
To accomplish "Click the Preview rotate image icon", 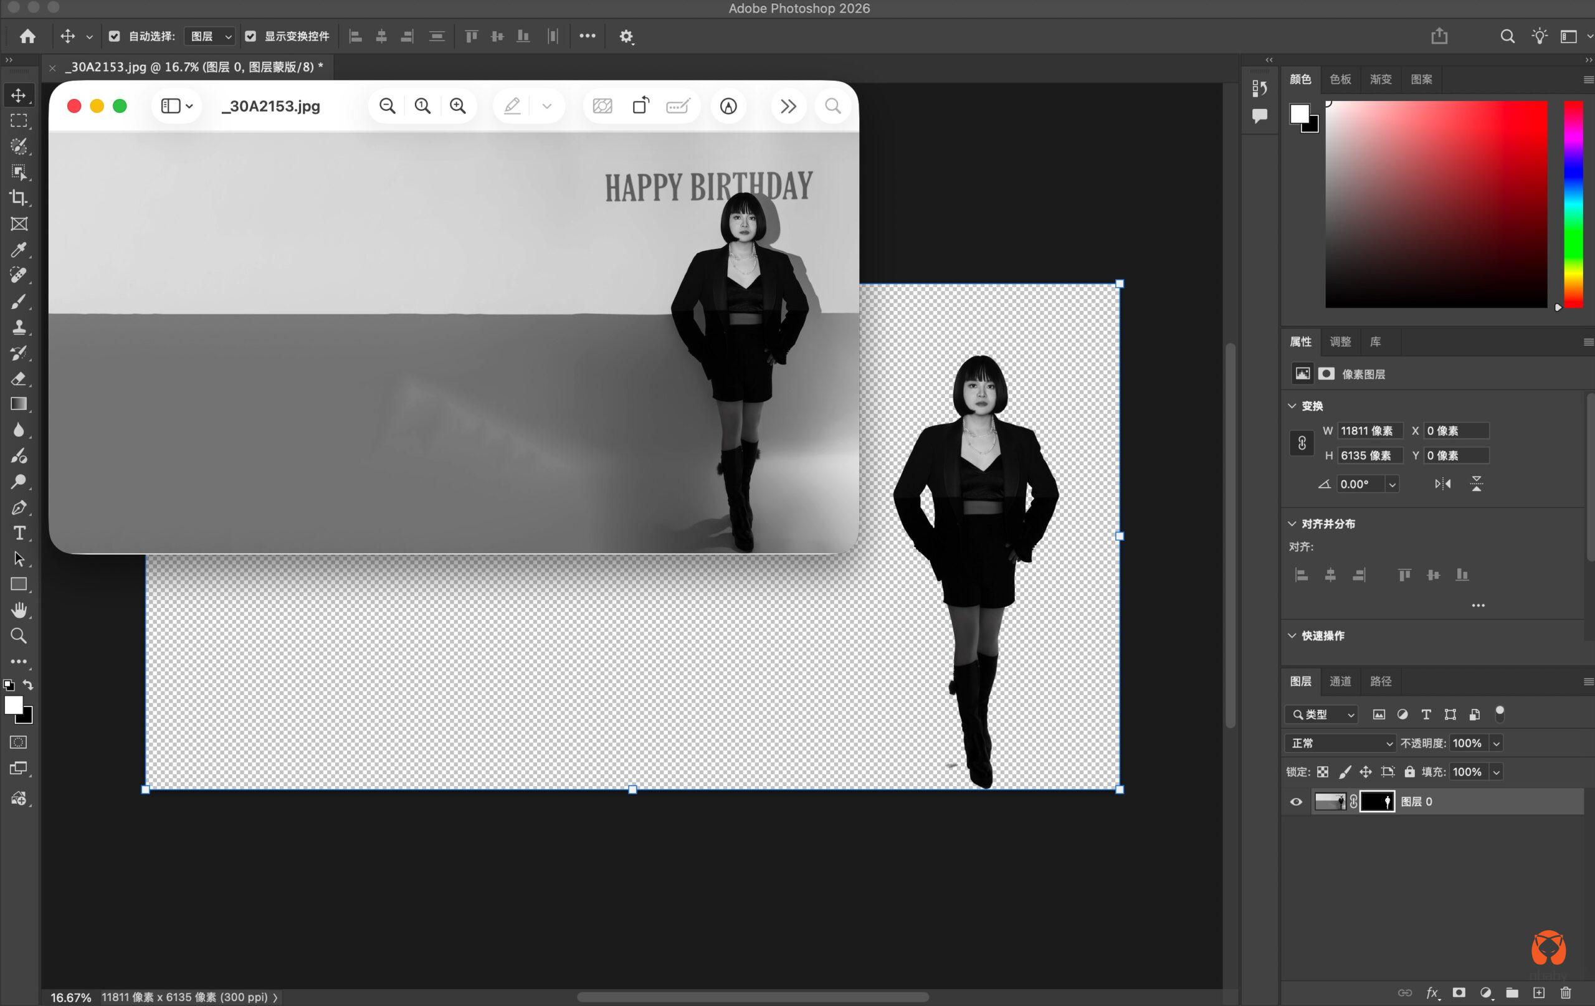I will [640, 106].
